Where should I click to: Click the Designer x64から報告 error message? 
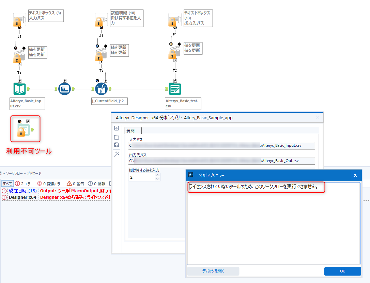click(75, 197)
